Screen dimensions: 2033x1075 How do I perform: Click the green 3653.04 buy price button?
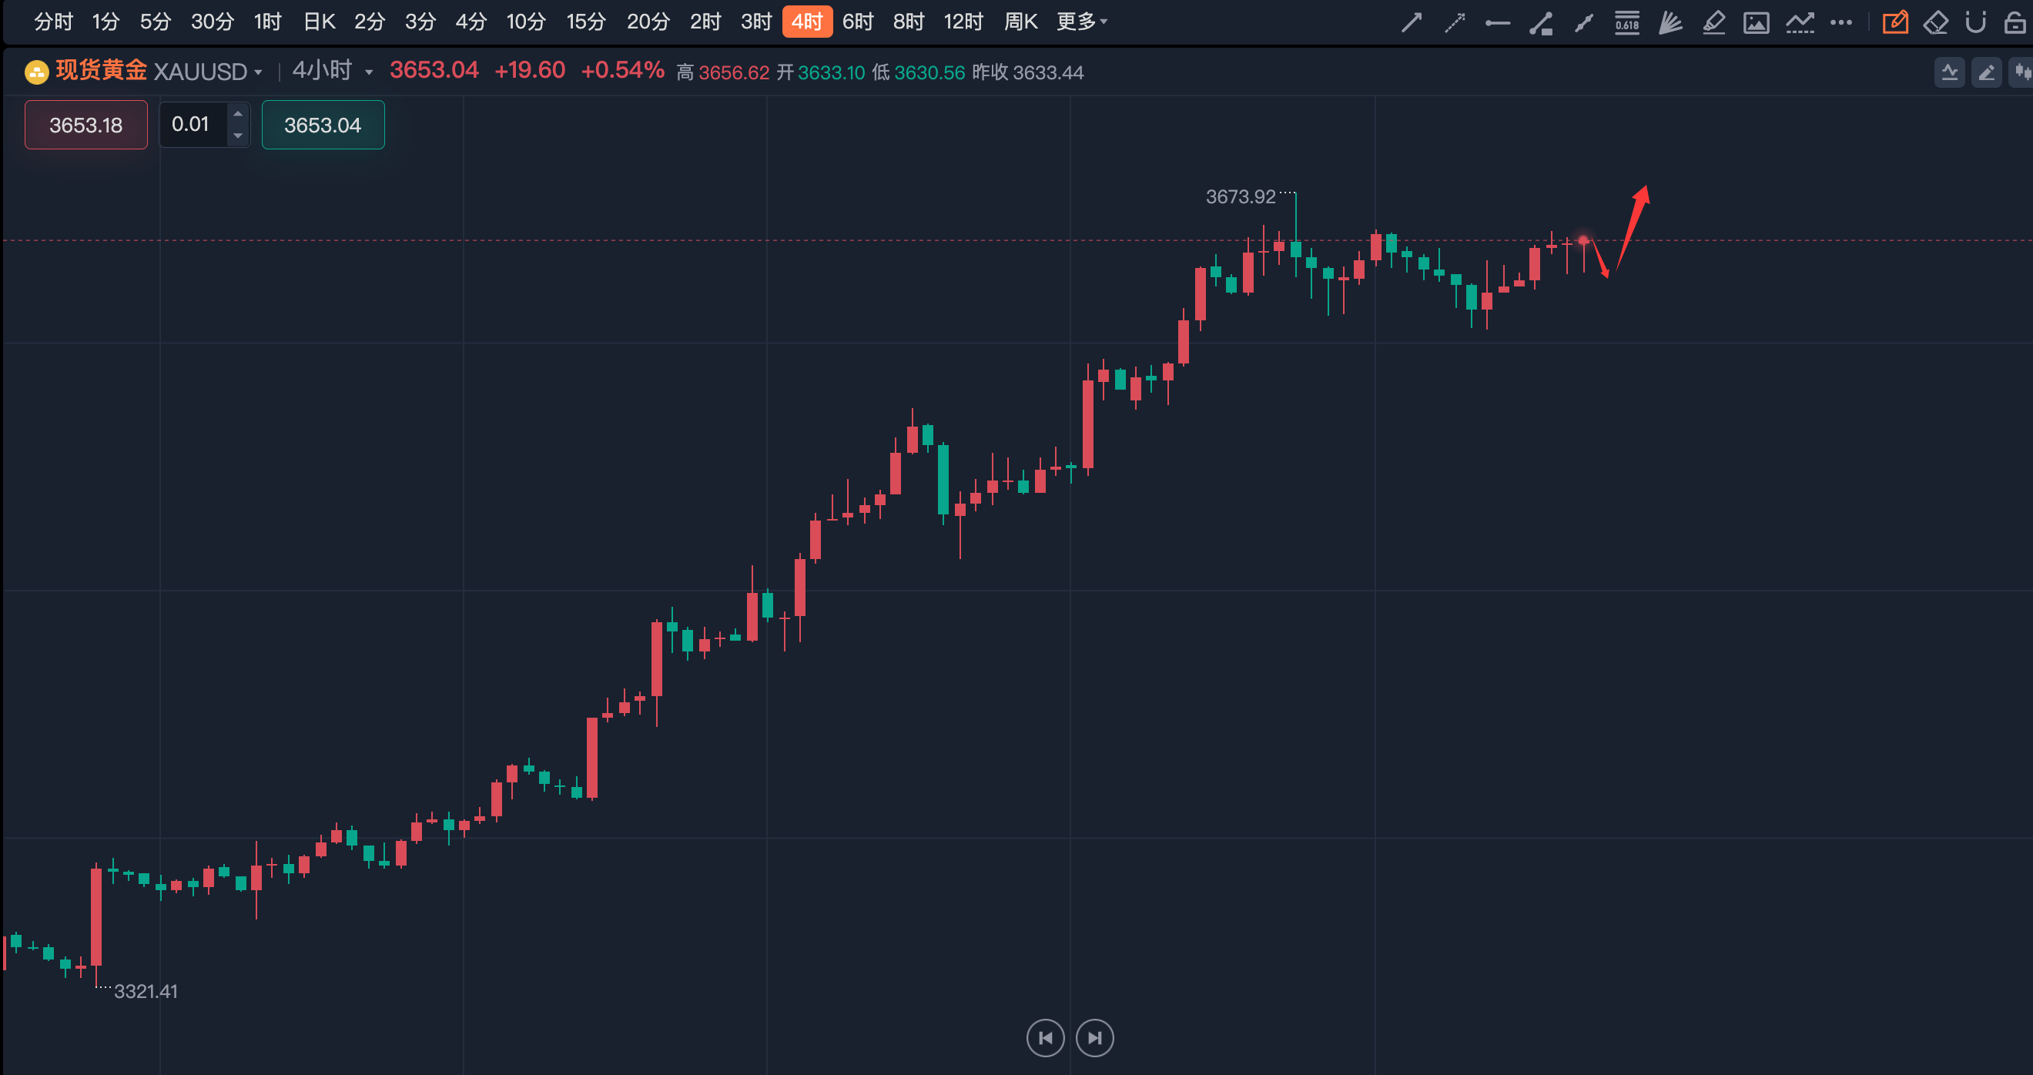[323, 125]
